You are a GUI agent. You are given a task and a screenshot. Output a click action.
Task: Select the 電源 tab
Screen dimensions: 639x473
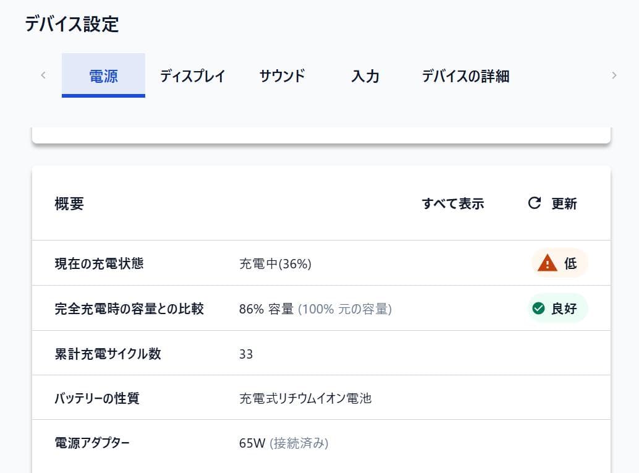coord(103,76)
